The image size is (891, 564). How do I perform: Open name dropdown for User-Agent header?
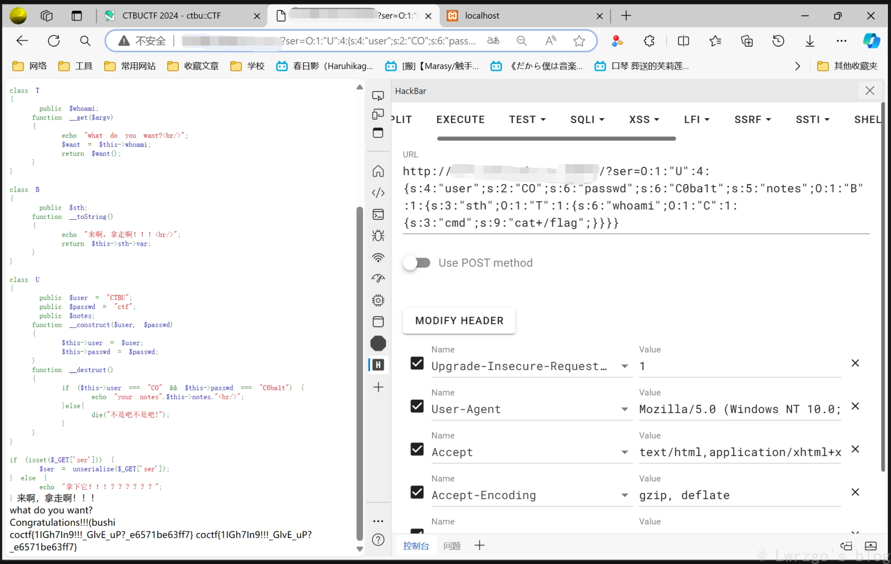click(625, 409)
